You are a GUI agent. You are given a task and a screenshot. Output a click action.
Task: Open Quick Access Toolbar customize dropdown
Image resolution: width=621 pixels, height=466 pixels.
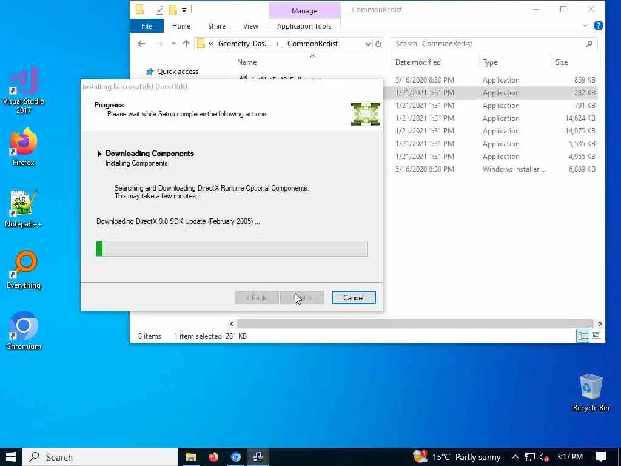184,10
